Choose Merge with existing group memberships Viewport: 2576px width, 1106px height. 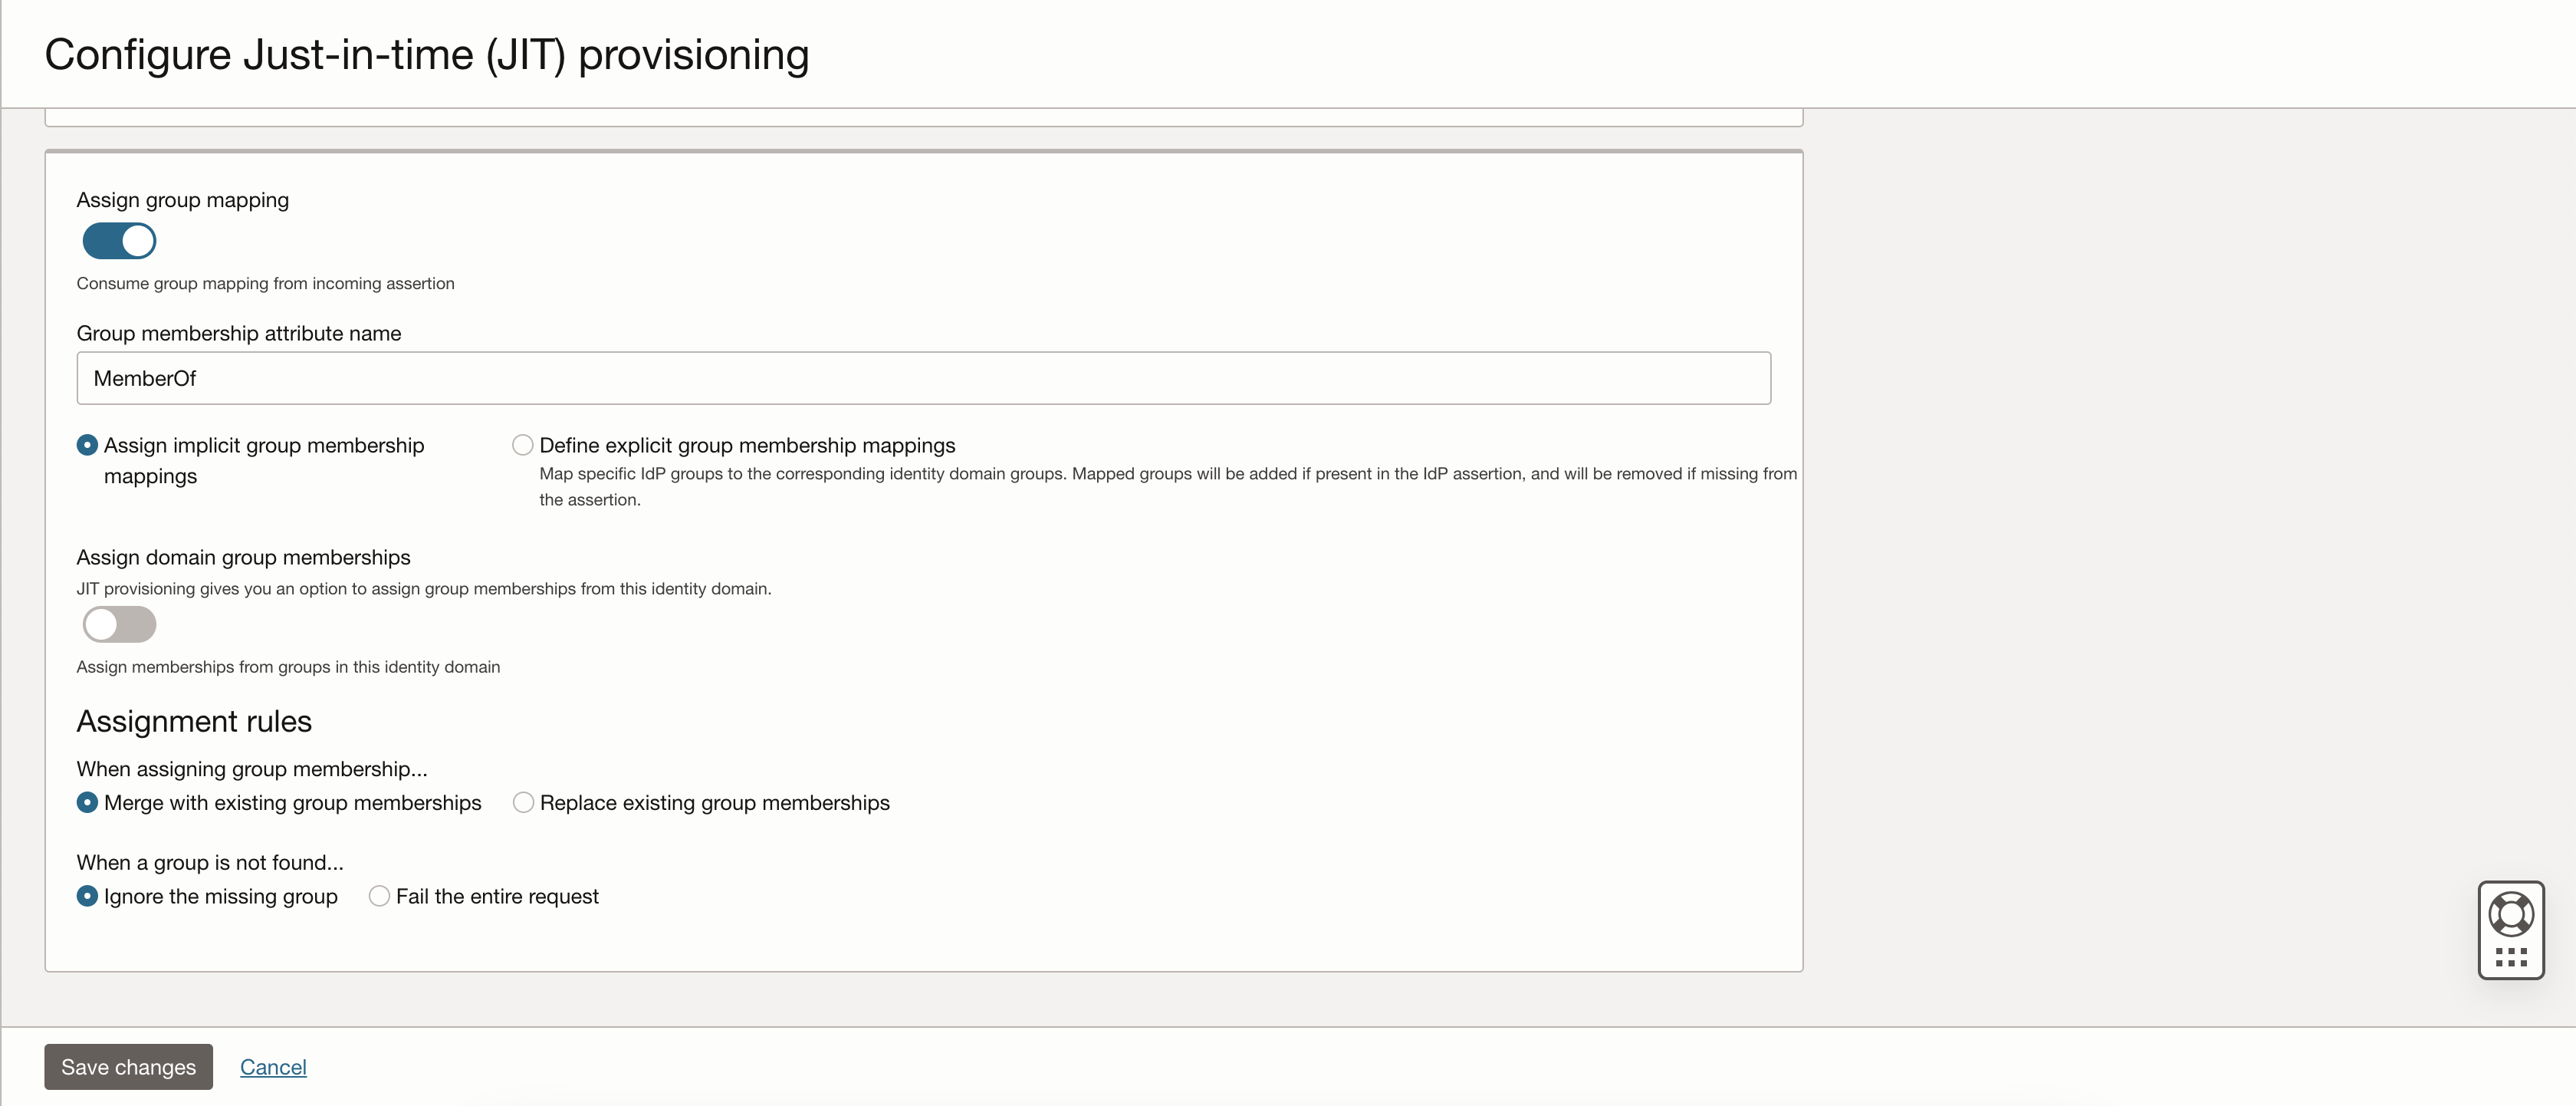coord(86,801)
